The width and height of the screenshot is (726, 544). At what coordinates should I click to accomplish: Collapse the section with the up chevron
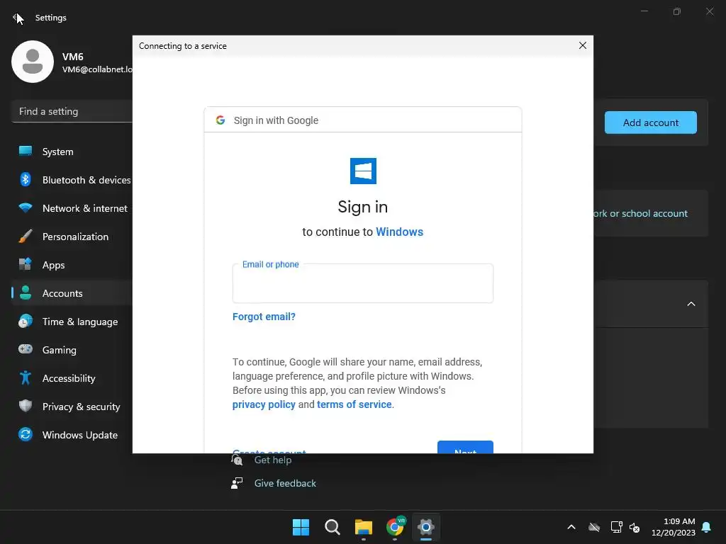(x=691, y=304)
